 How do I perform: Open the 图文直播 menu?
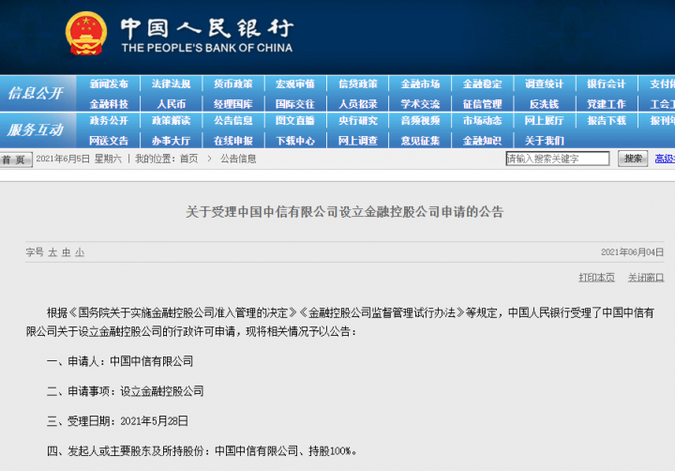[295, 121]
